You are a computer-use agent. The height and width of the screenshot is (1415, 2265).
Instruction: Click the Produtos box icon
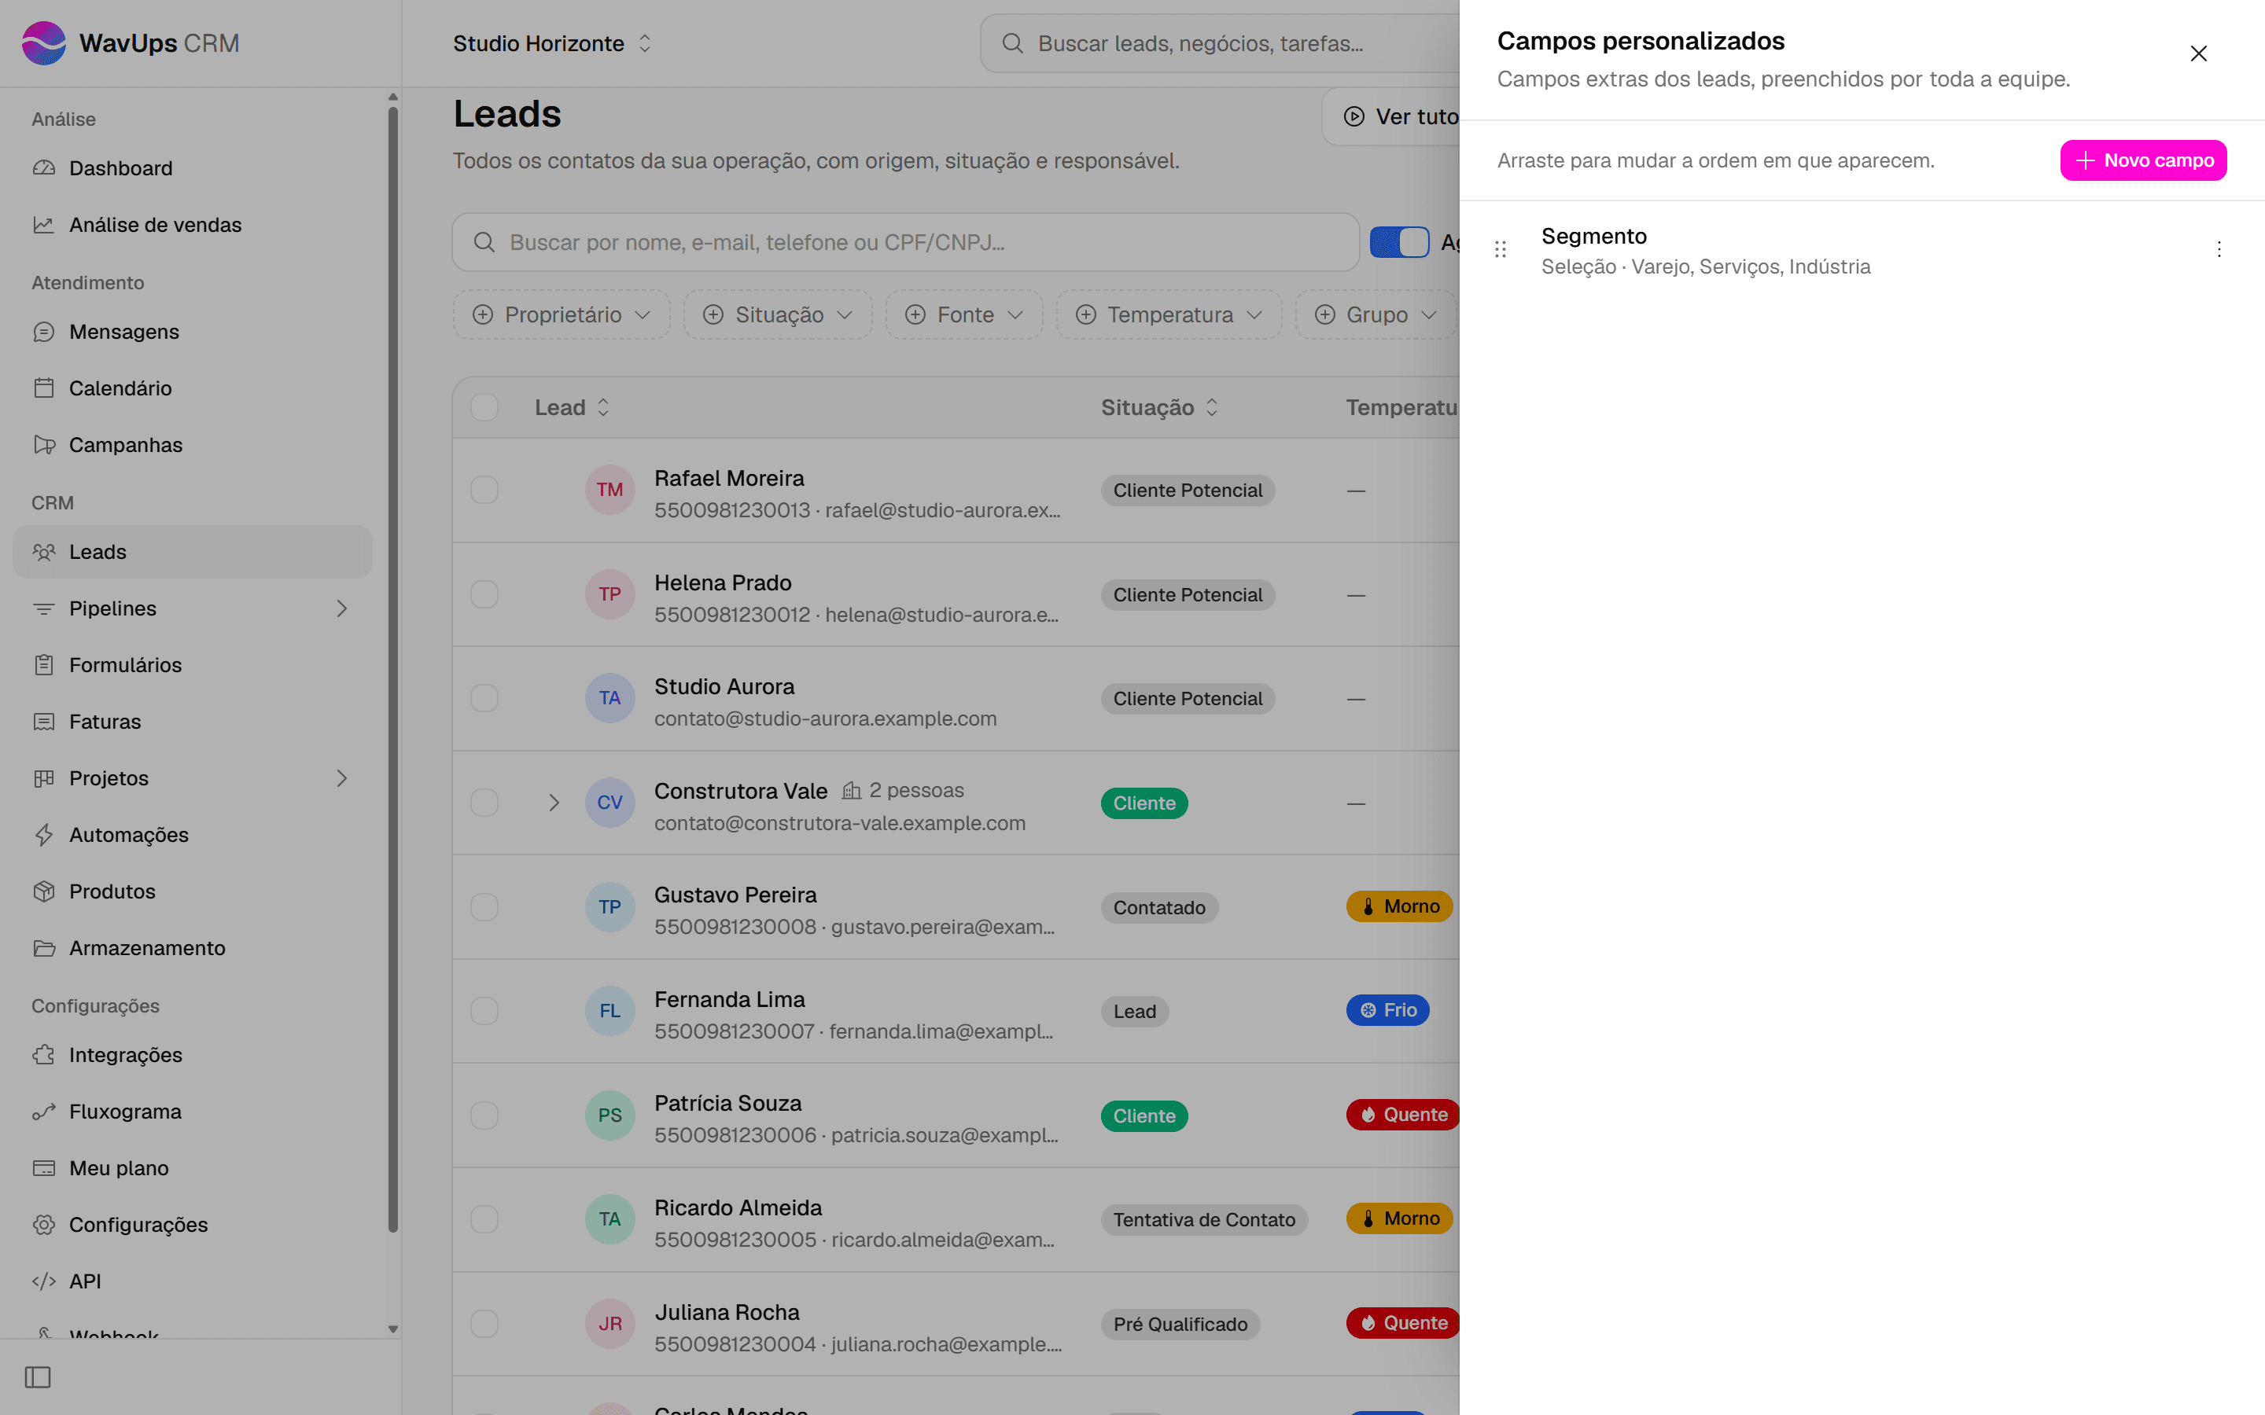(44, 892)
